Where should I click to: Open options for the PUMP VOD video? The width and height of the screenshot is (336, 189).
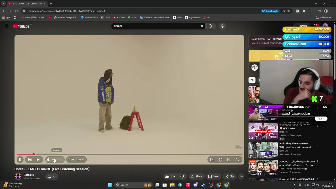(x=317, y=107)
